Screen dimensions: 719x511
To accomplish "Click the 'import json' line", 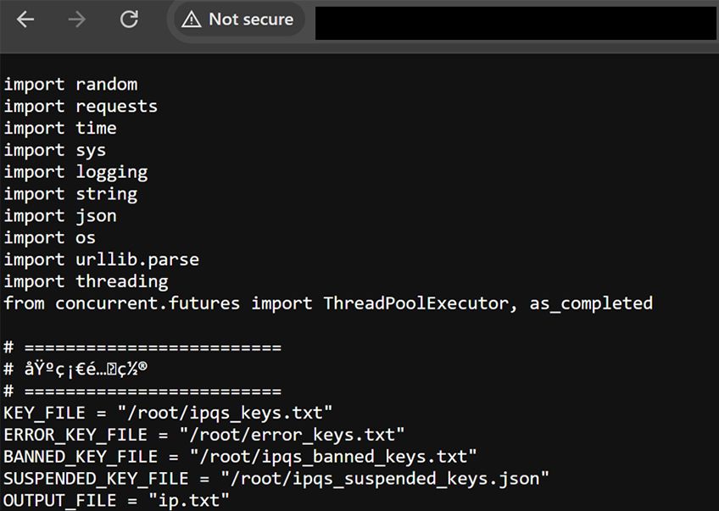I will point(60,216).
